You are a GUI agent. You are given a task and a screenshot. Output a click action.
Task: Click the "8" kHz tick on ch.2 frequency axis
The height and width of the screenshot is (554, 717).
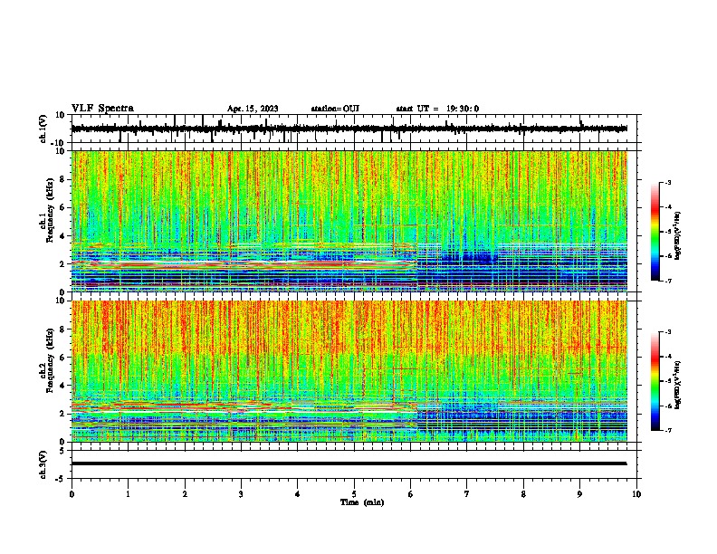(x=62, y=329)
